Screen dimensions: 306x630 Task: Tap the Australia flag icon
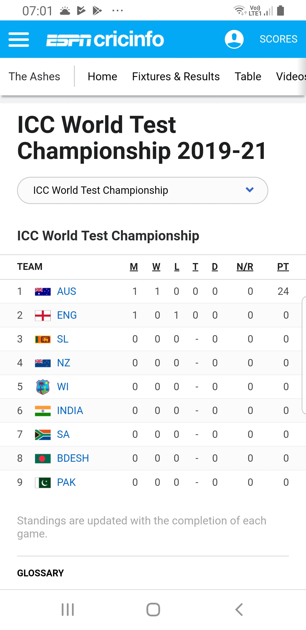click(43, 291)
